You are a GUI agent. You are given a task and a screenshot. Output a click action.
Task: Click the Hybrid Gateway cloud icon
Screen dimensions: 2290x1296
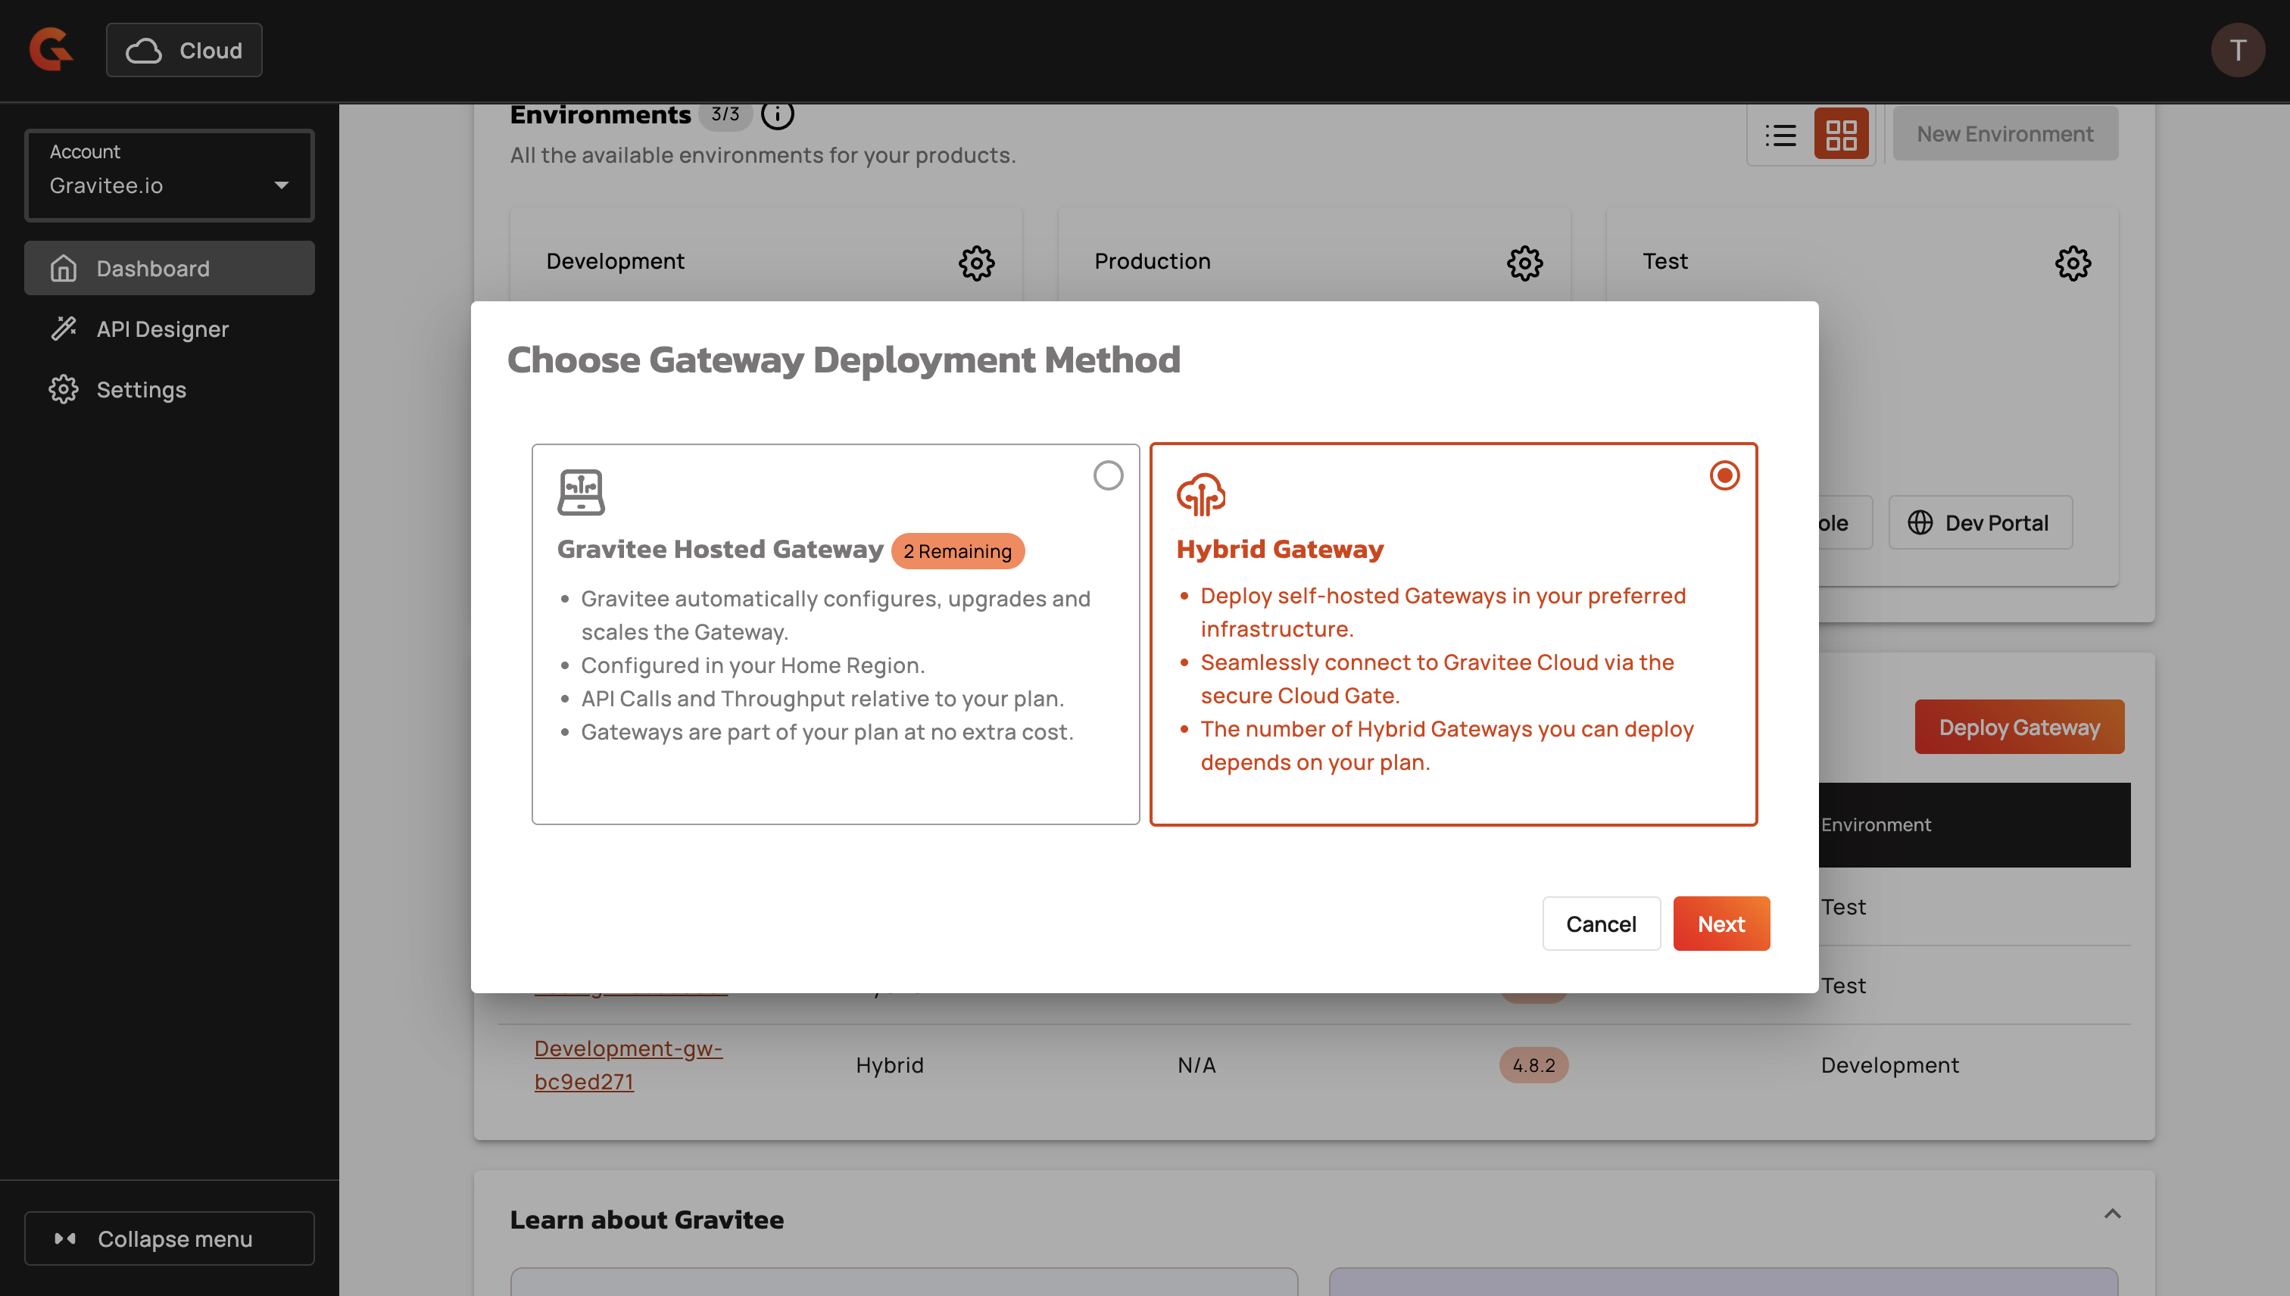pos(1201,494)
